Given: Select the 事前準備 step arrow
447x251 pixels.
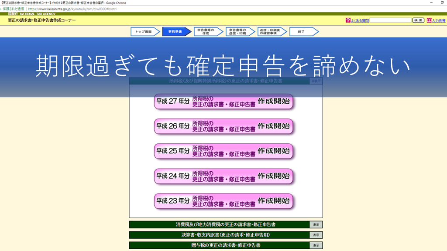Looking at the screenshot, I should click(175, 32).
